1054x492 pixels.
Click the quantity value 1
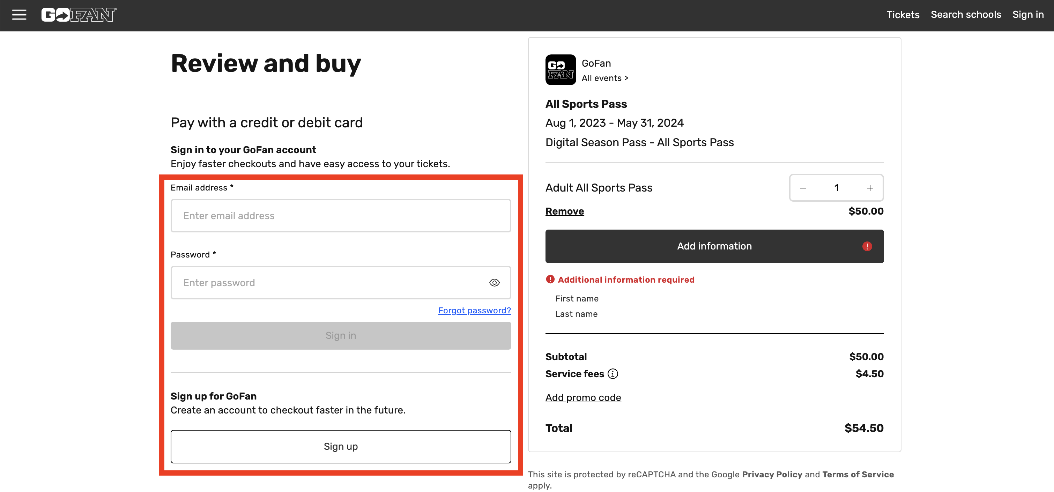(836, 188)
